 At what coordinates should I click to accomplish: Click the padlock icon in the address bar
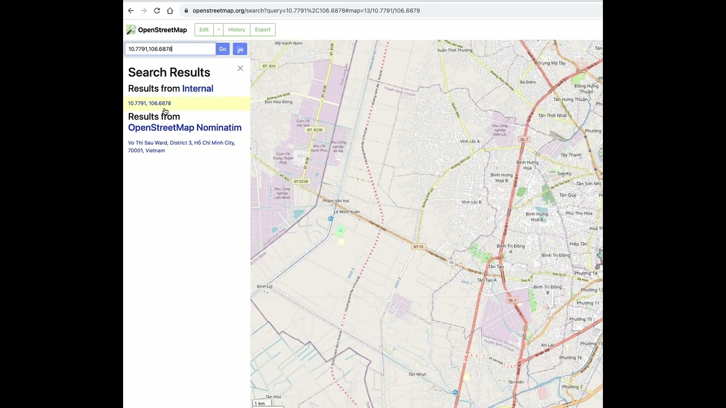coord(186,10)
